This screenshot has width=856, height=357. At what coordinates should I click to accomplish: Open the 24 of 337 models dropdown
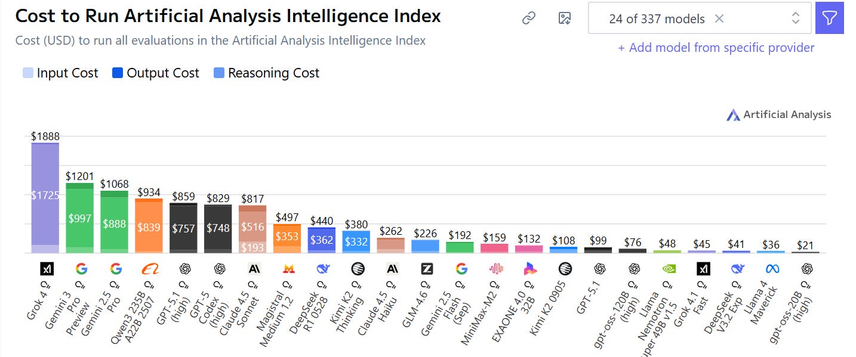tap(700, 18)
